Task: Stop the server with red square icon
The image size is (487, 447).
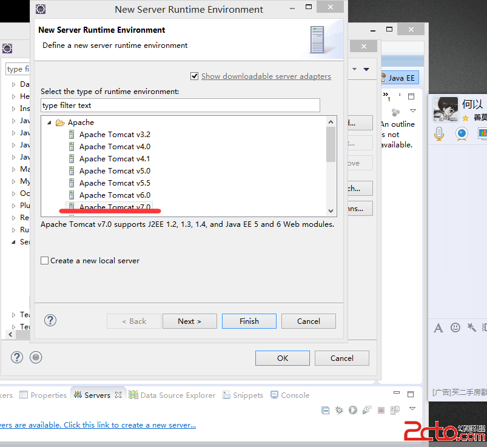Action: click(x=381, y=411)
